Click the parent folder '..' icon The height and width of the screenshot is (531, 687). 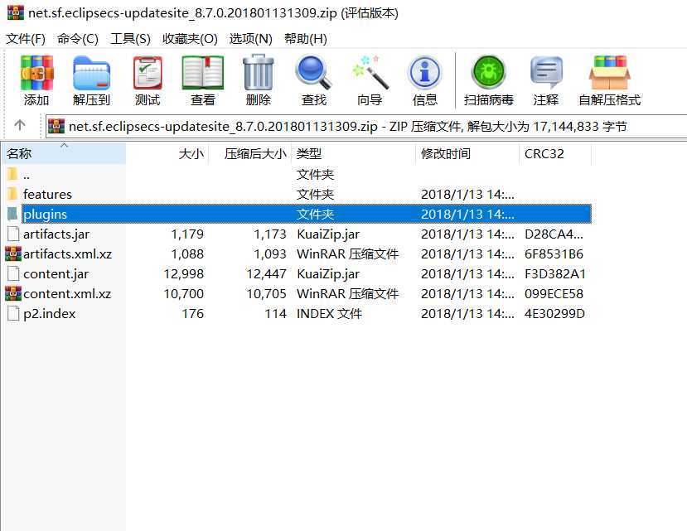point(12,174)
